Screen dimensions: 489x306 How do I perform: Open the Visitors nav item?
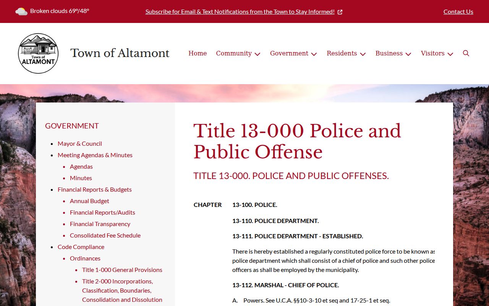[433, 53]
